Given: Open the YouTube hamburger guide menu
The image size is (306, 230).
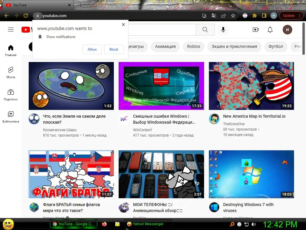Looking at the screenshot, I should pos(11,30).
